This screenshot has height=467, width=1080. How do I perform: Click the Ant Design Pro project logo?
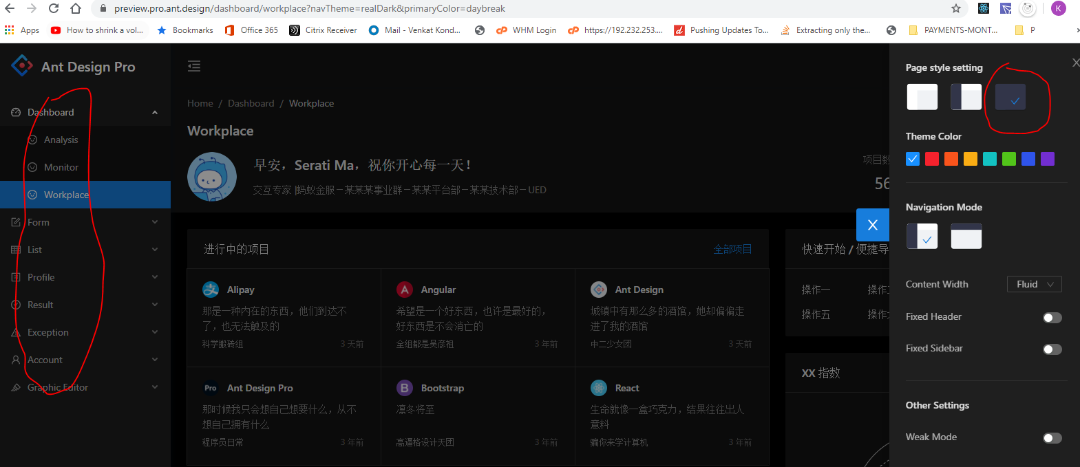211,388
